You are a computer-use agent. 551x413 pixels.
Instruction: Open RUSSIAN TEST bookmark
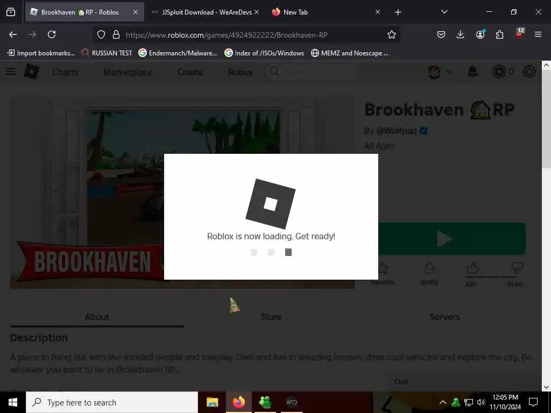pos(107,53)
